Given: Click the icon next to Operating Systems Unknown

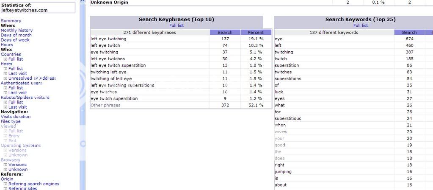Looking at the screenshot, I should tap(5, 155).
